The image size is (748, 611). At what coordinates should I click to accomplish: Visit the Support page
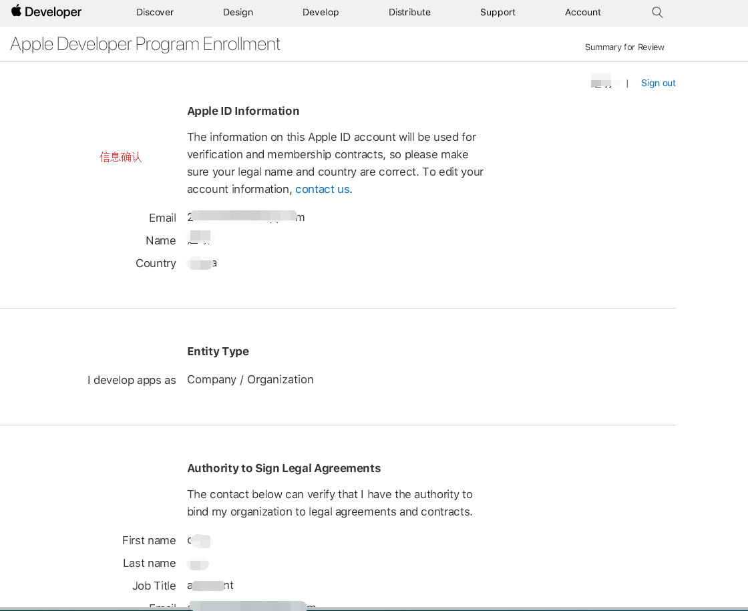click(498, 12)
